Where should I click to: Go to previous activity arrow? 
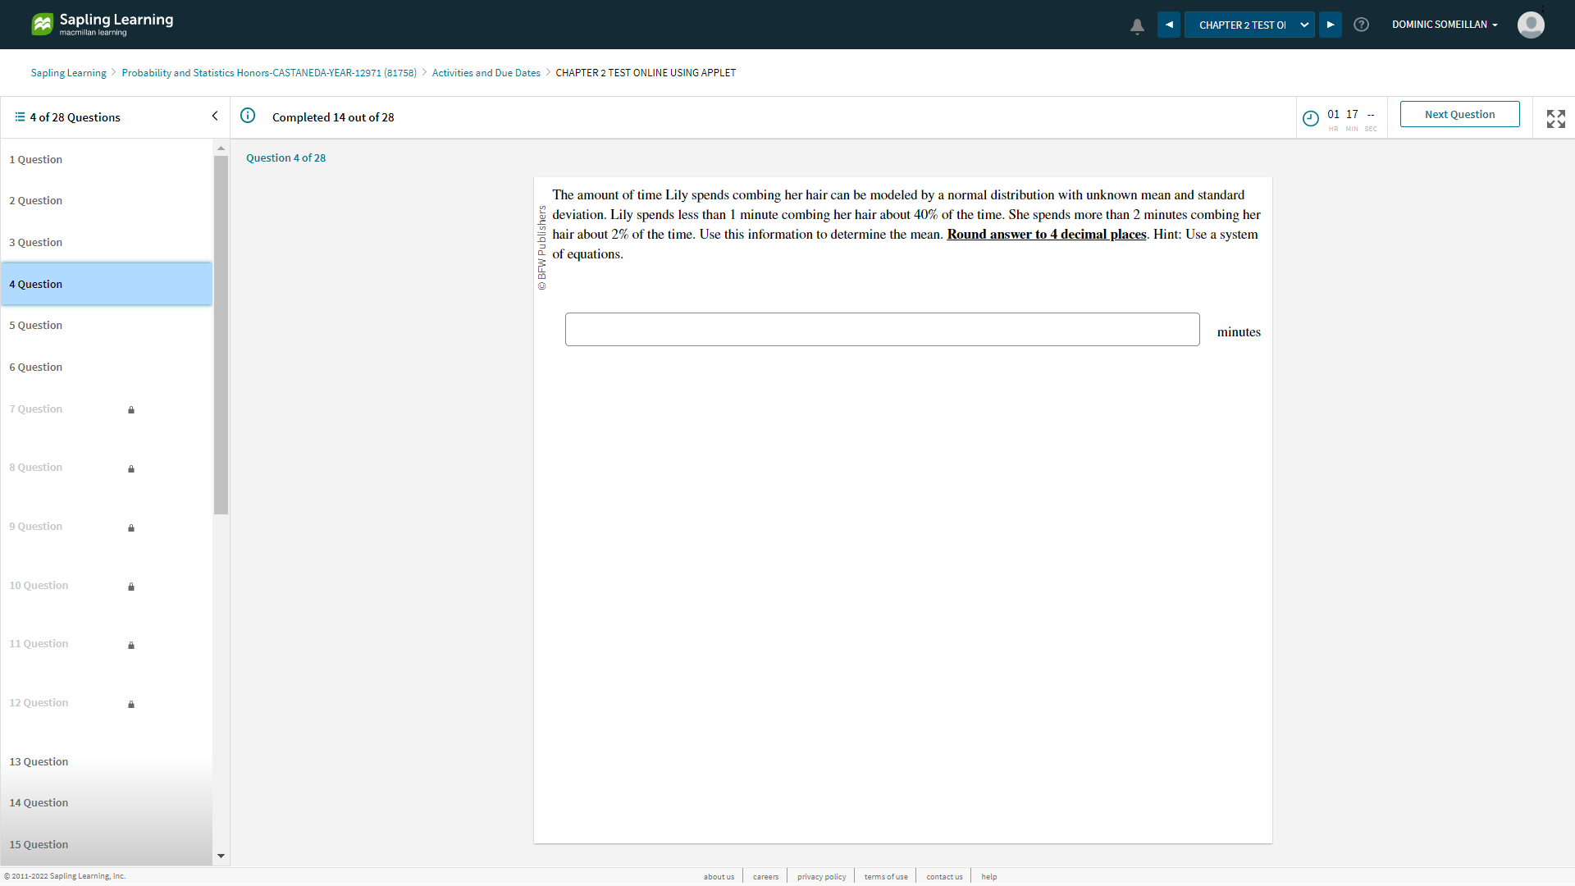point(1169,25)
